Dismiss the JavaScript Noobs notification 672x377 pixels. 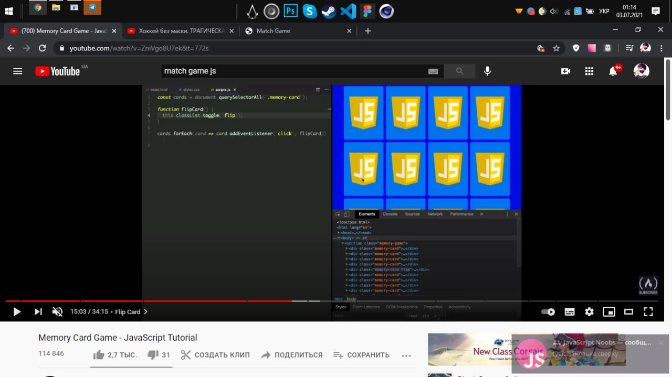(661, 342)
